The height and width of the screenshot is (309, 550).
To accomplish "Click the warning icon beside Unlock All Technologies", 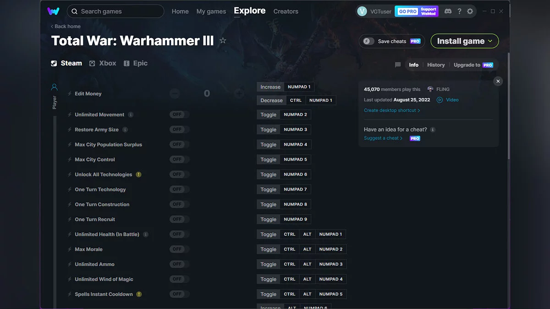I will point(139,174).
